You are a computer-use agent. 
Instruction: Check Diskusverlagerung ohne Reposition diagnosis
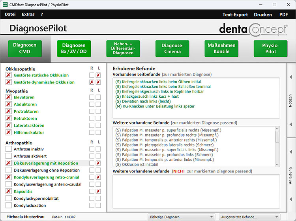click(x=8, y=170)
